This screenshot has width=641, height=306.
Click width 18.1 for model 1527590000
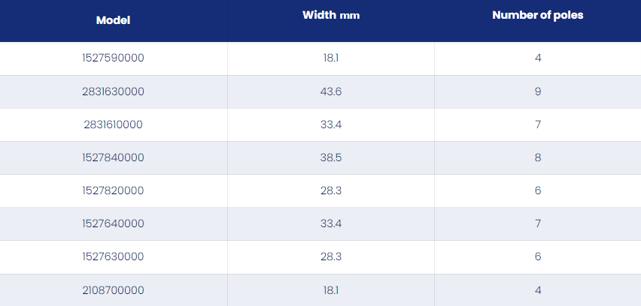331,58
